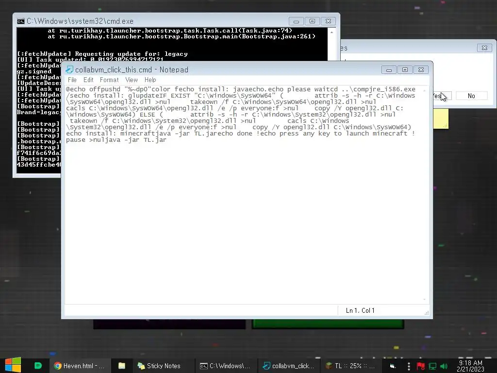
Task: Switch to the C:\Windows cmd taskbar button
Action: tap(225, 366)
